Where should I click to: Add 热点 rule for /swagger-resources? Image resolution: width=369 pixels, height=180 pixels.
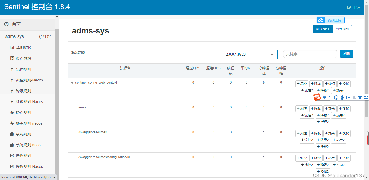(330, 133)
